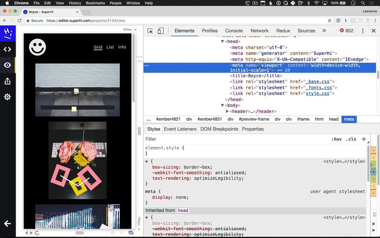The width and height of the screenshot is (380, 238).
Task: Click the List link in preview navigation
Action: point(110,47)
